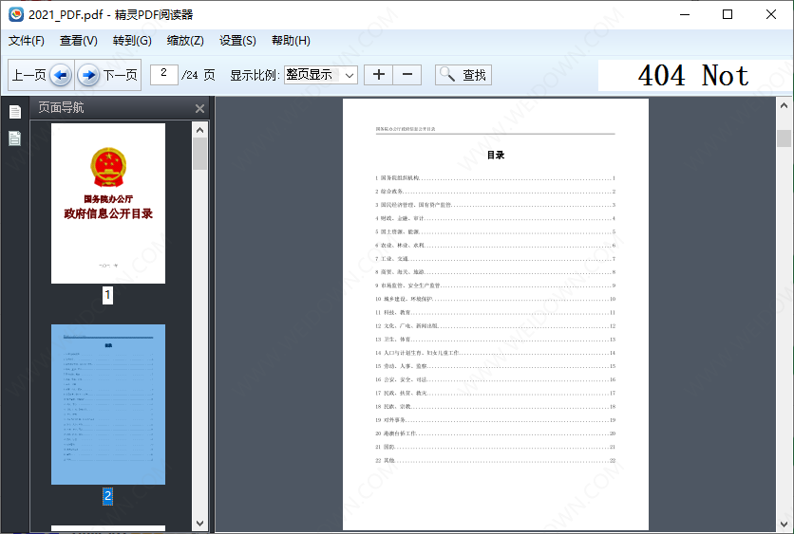Open the 设置(S) menu

click(237, 41)
